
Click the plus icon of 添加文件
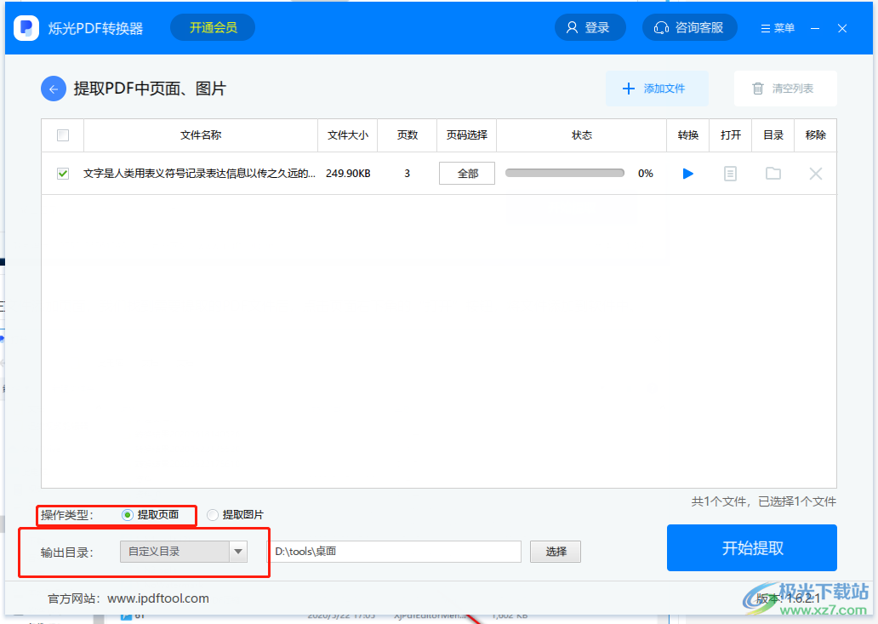tap(628, 89)
